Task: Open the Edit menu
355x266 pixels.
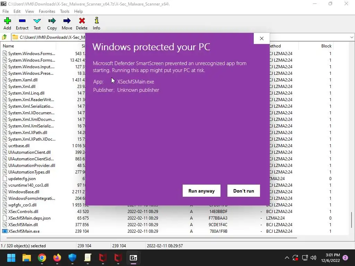Action: click(x=17, y=11)
